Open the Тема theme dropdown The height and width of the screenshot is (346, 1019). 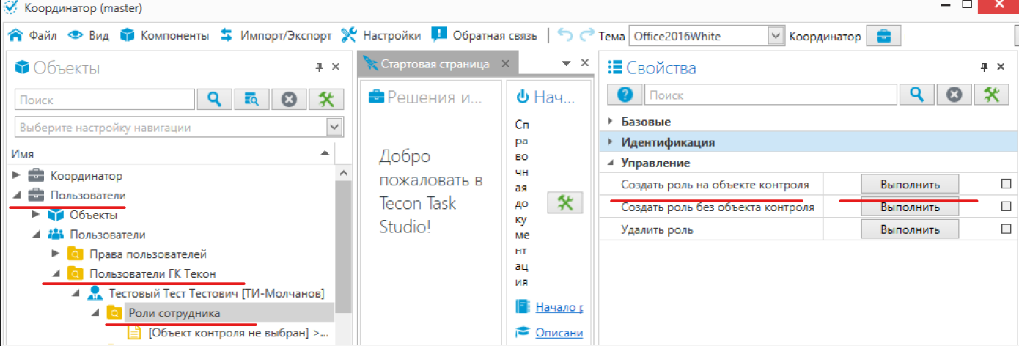[x=776, y=35]
